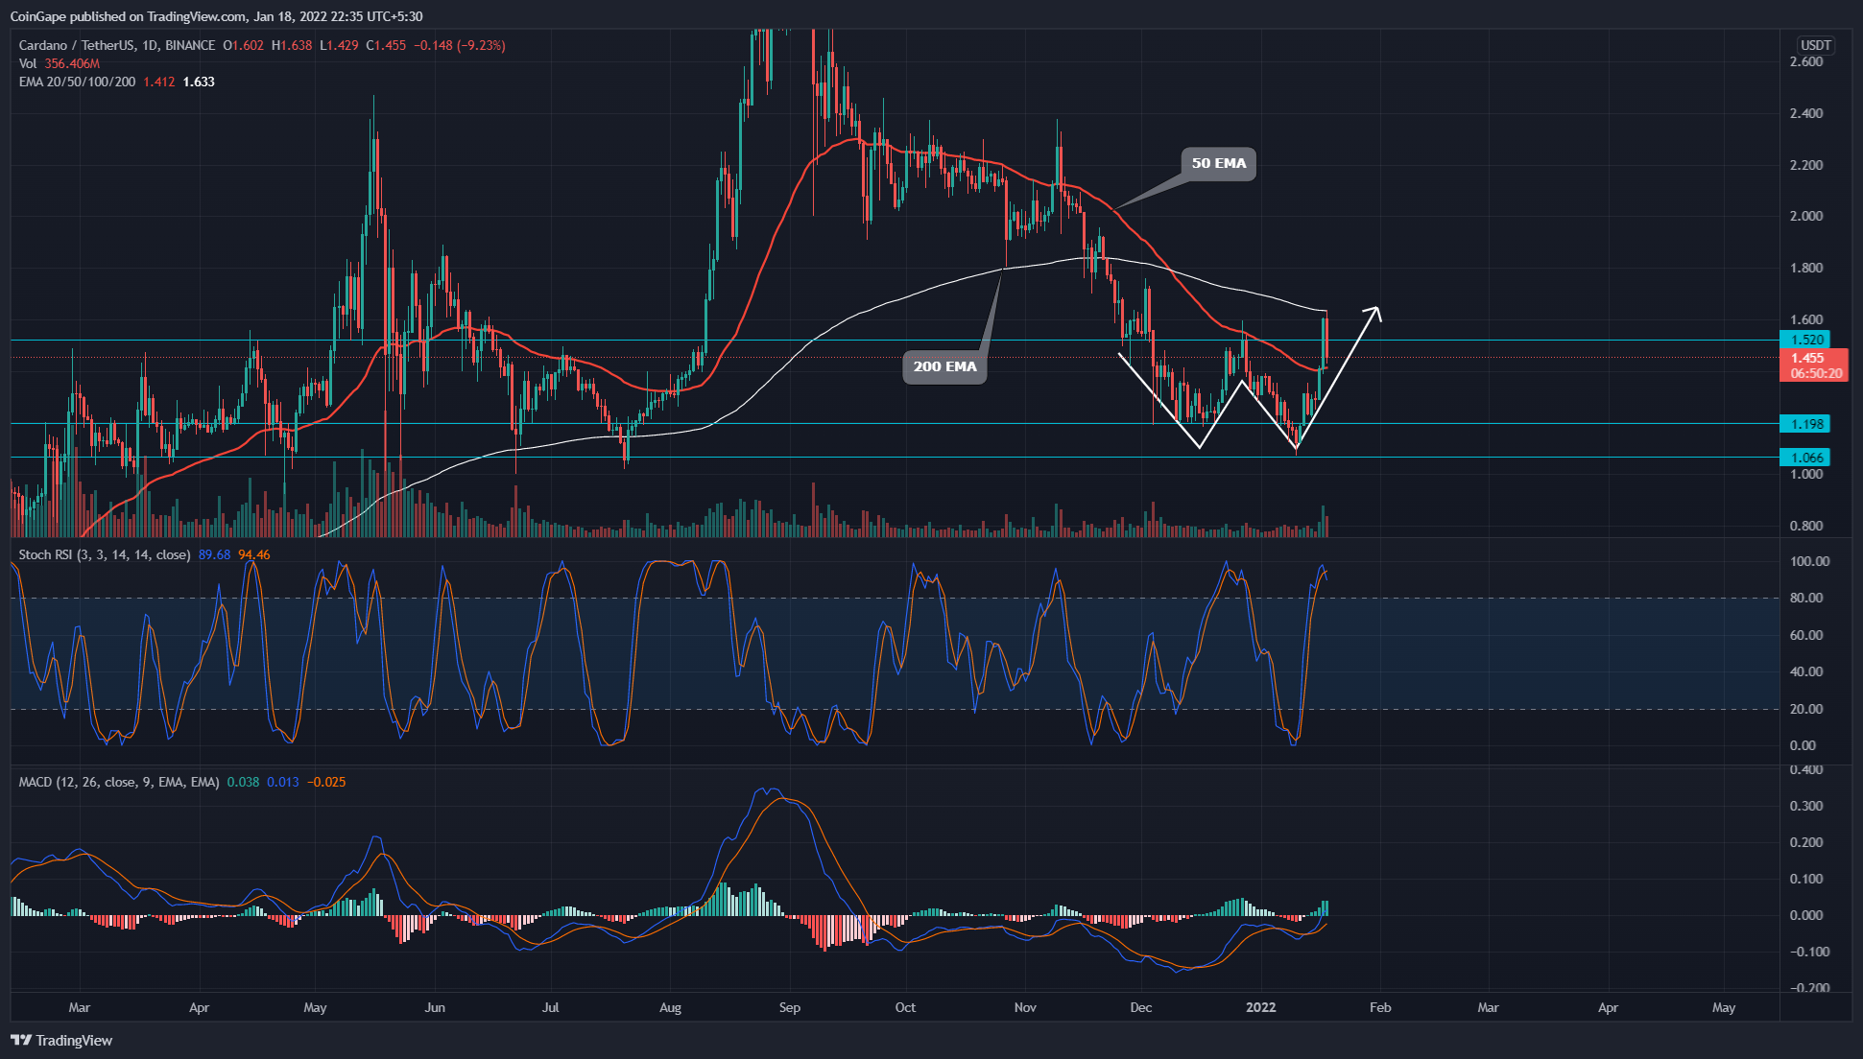Screen dimensions: 1863x1059
Task: Click the 200 EMA callout label
Action: (944, 366)
